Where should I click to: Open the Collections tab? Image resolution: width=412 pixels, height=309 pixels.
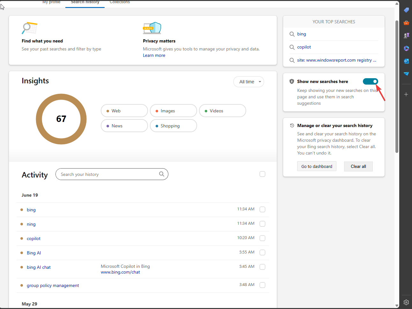tap(120, 2)
